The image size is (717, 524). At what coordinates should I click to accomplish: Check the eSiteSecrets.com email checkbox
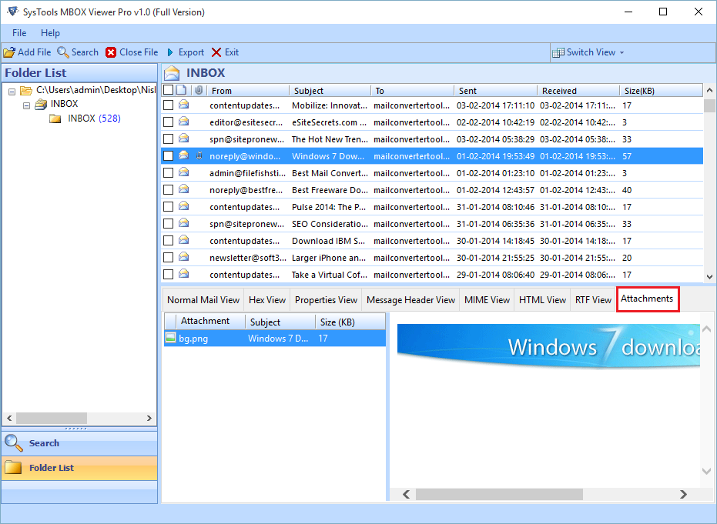(168, 122)
